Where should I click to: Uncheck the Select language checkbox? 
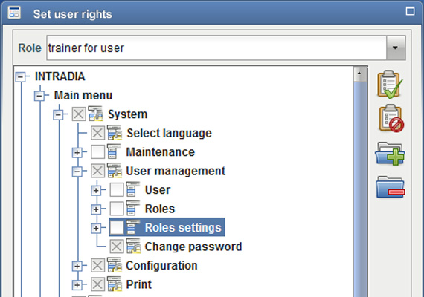(97, 133)
